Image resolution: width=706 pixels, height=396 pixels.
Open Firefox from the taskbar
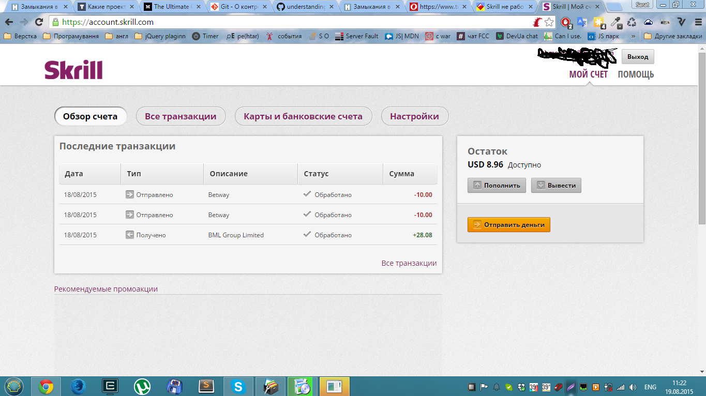pyautogui.click(x=78, y=386)
